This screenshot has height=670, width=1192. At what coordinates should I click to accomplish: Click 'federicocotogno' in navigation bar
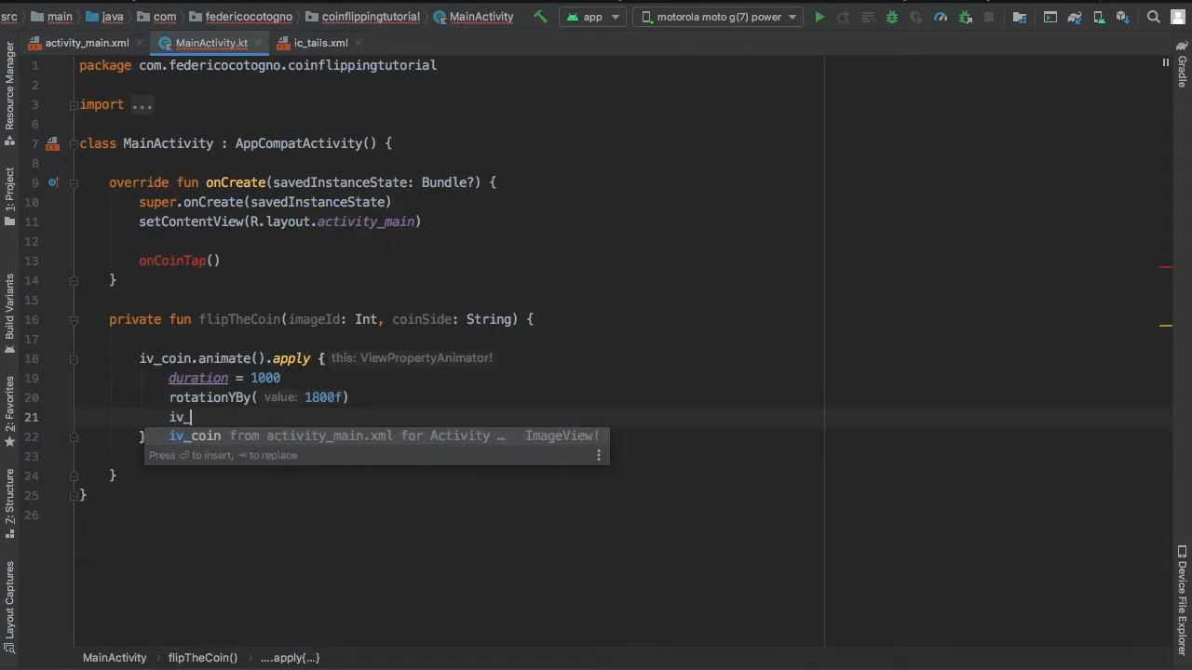tap(240, 17)
